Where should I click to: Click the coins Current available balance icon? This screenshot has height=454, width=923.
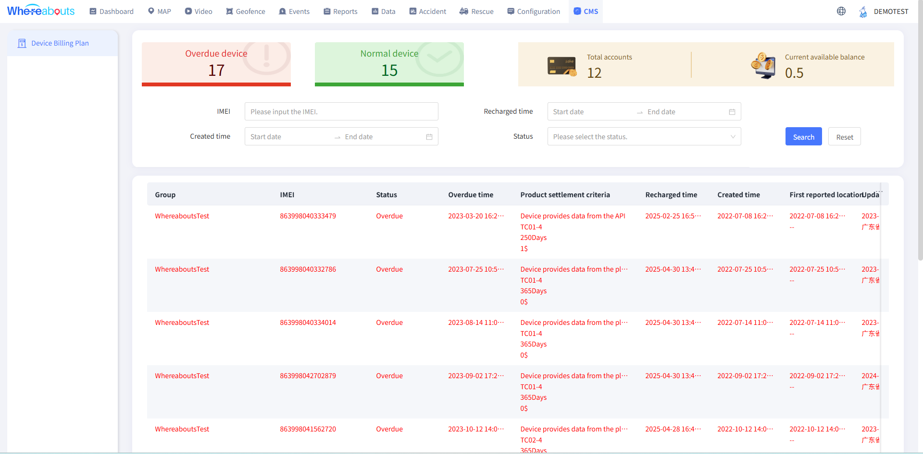pos(763,65)
